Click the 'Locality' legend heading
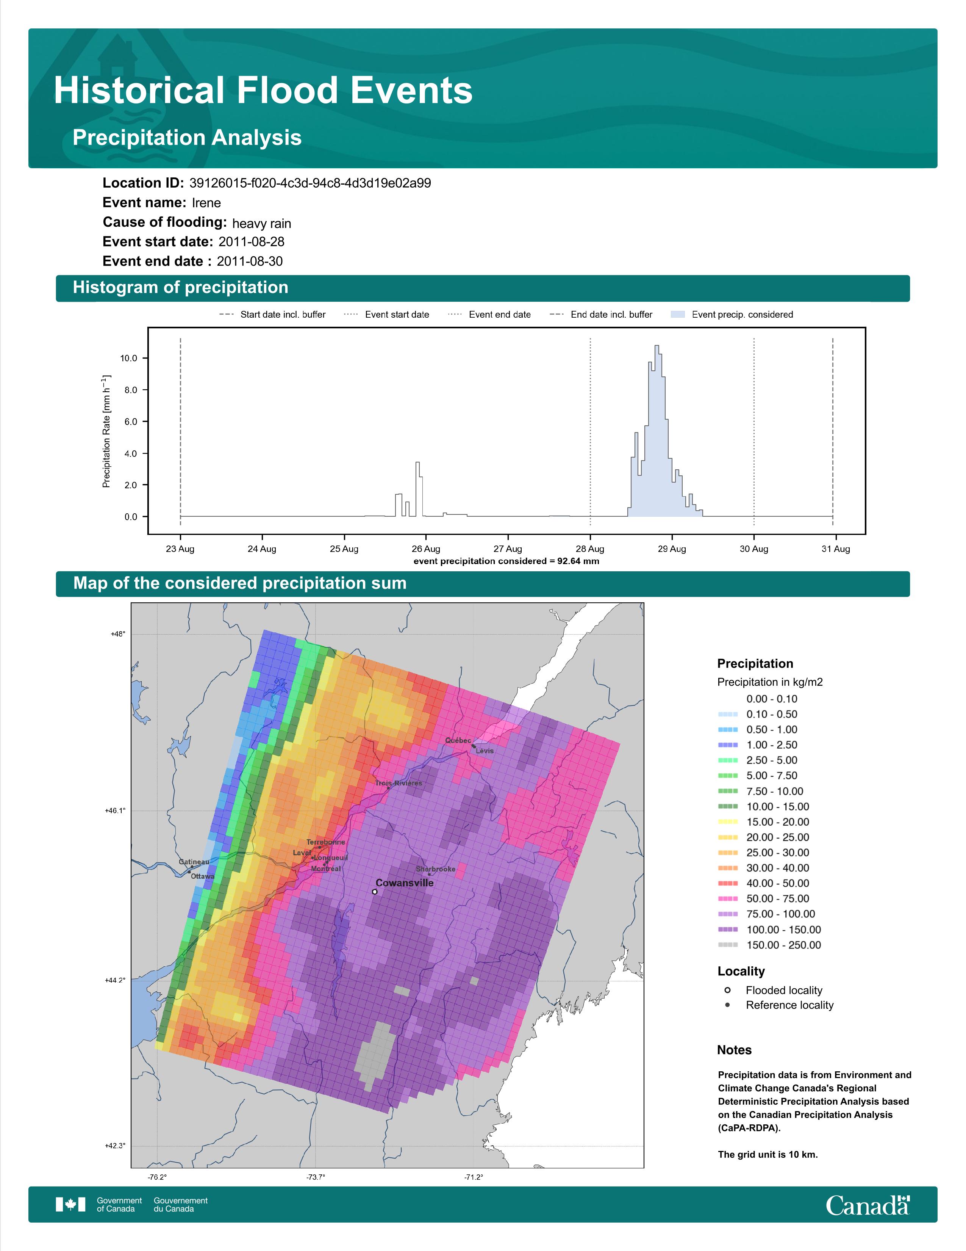The height and width of the screenshot is (1251, 966). pos(741,972)
